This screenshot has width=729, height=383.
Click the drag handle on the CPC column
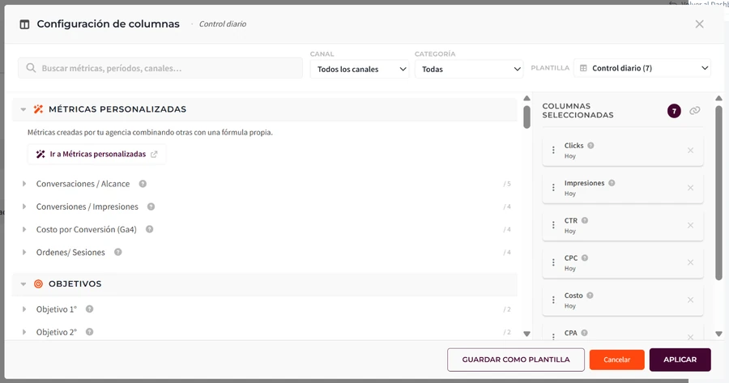coord(553,262)
